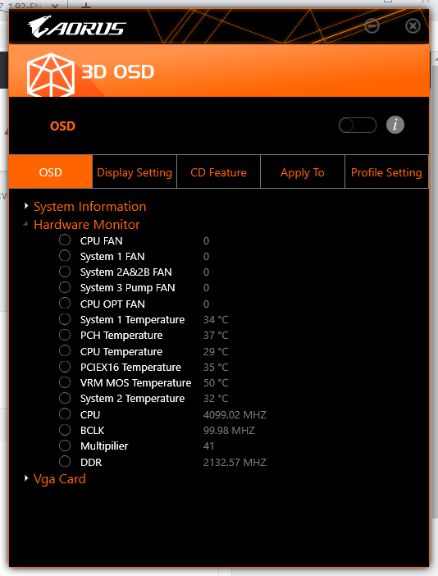Select the PCIEX16 Temperature radio button
Viewport: 438px width, 576px height.
pos(65,367)
